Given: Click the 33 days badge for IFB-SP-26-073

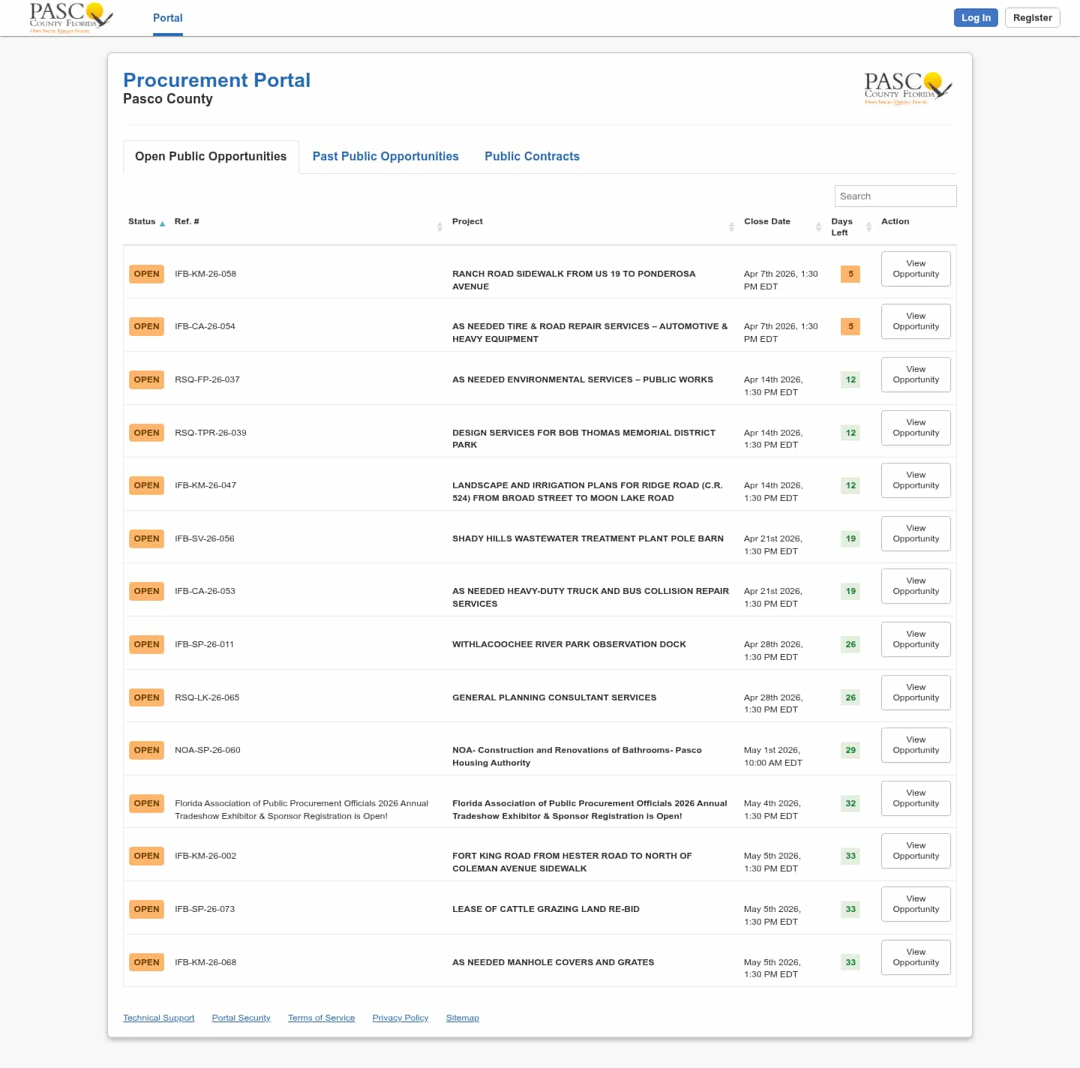Looking at the screenshot, I should pyautogui.click(x=850, y=909).
